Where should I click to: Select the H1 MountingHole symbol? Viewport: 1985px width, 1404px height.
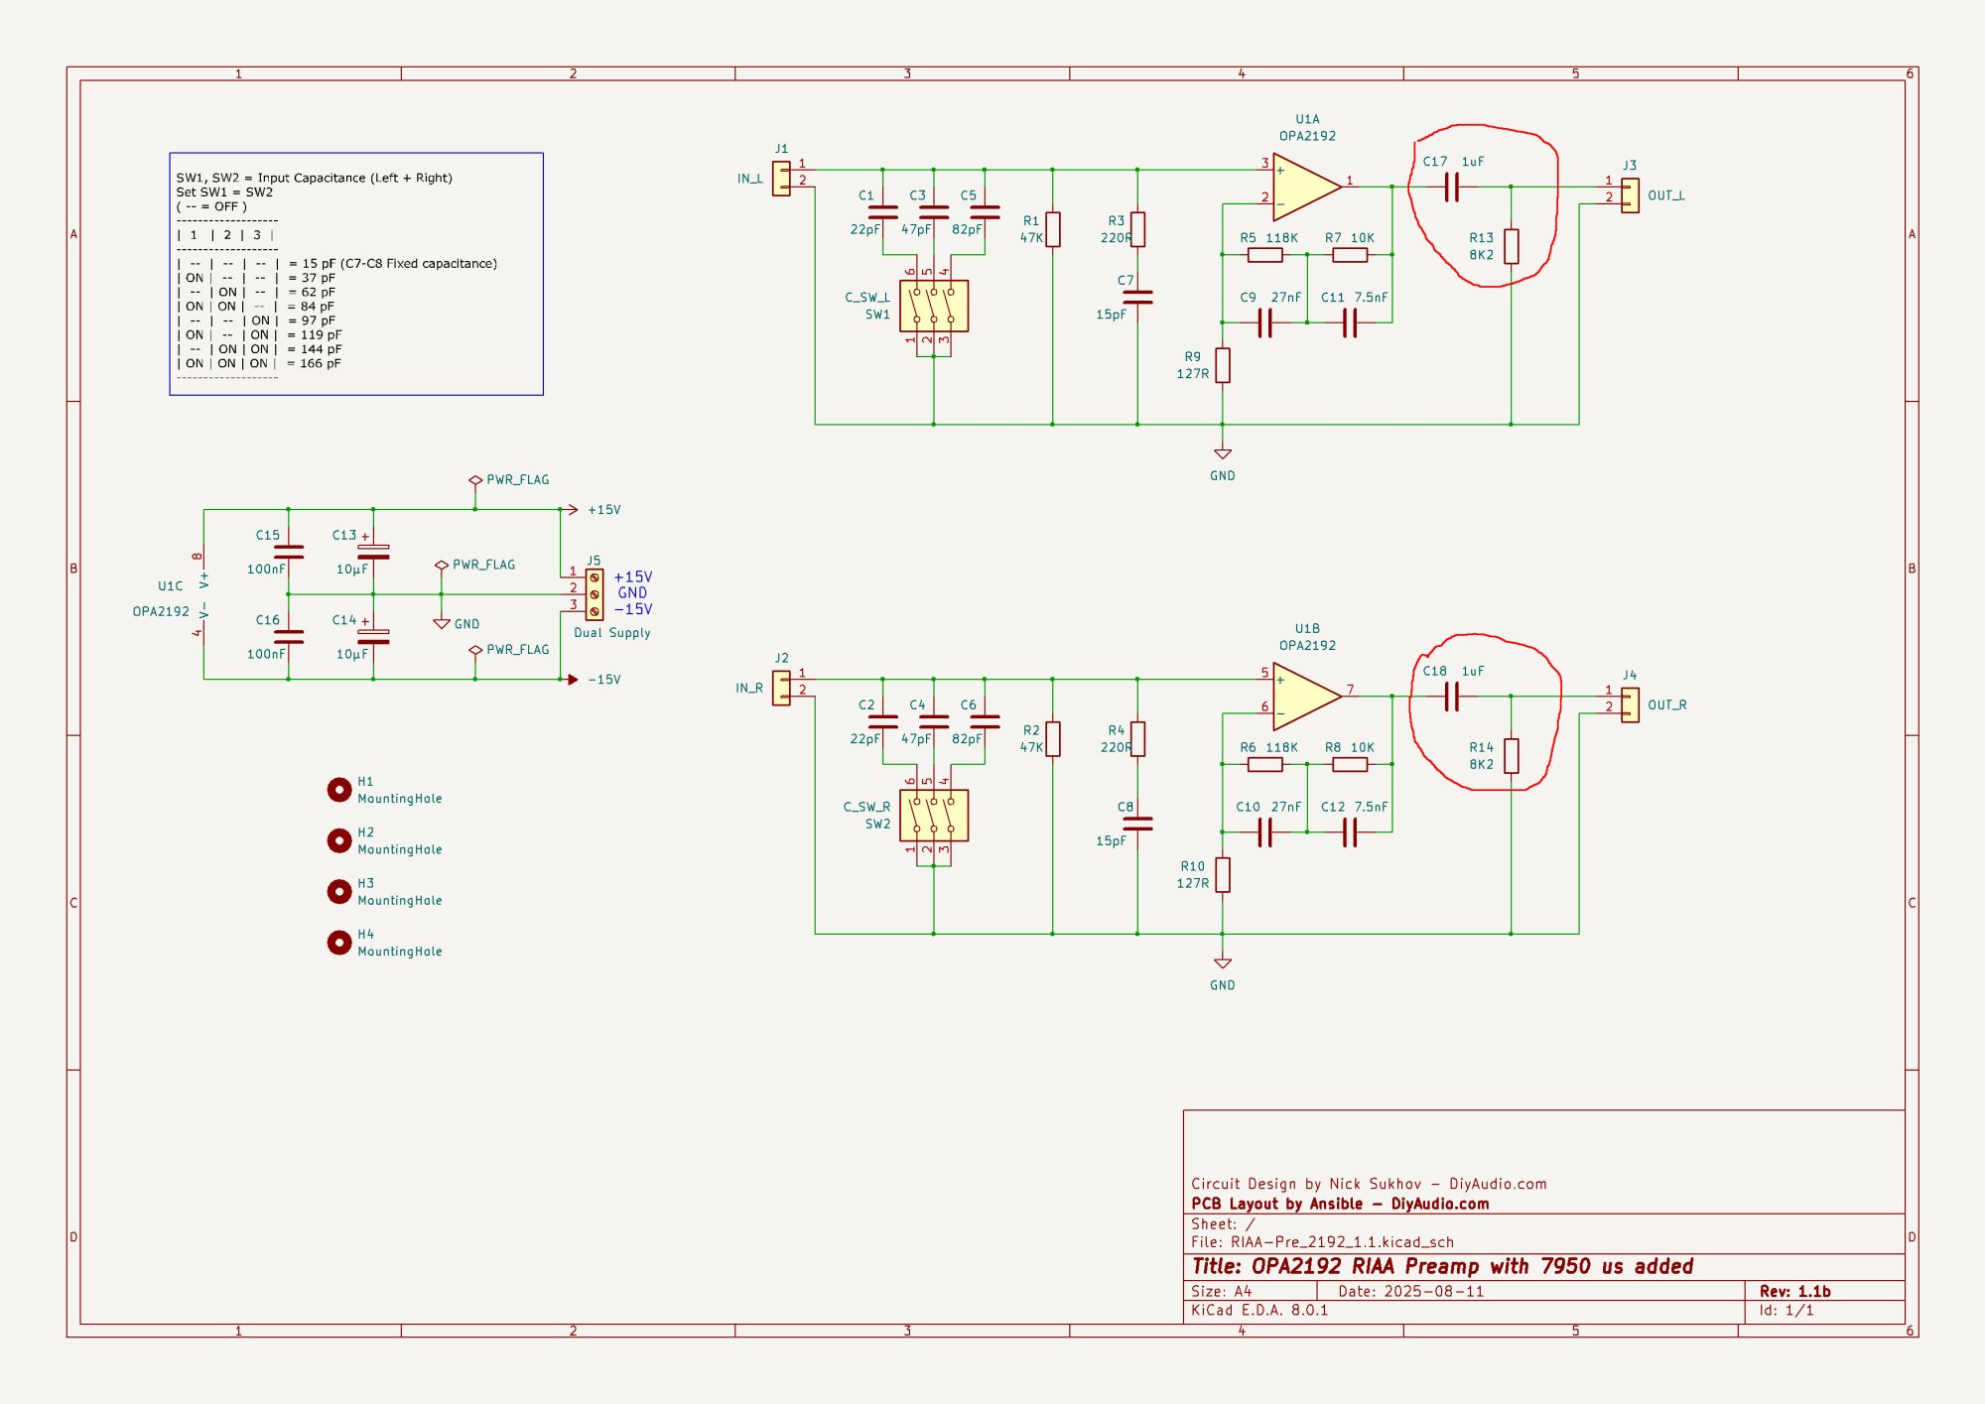(339, 790)
